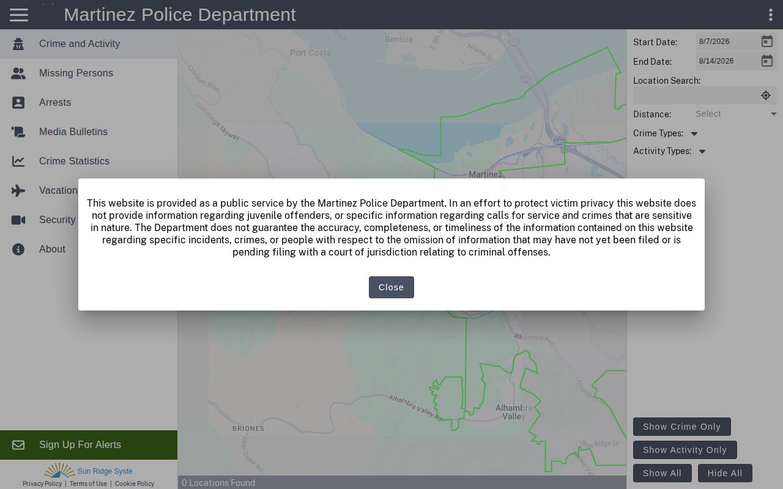Viewport: 783px width, 489px height.
Task: Click Show Activity Only button
Action: pyautogui.click(x=685, y=450)
